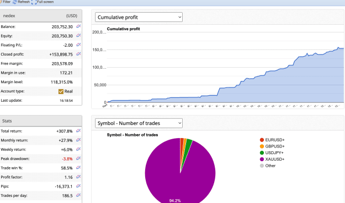Toggle EURUSD+ red legend swatch
Image resolution: width=345 pixels, height=203 pixels.
pyautogui.click(x=262, y=140)
